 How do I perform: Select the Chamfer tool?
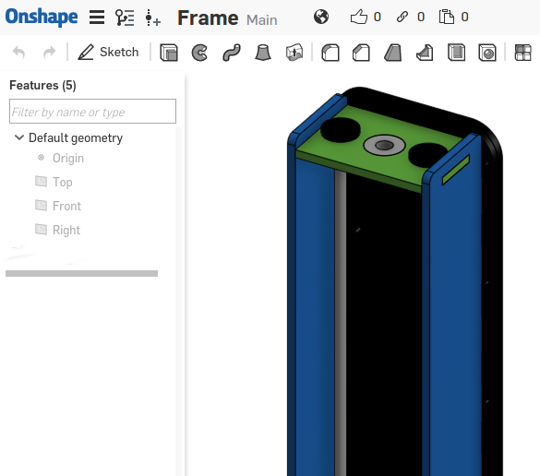click(361, 53)
